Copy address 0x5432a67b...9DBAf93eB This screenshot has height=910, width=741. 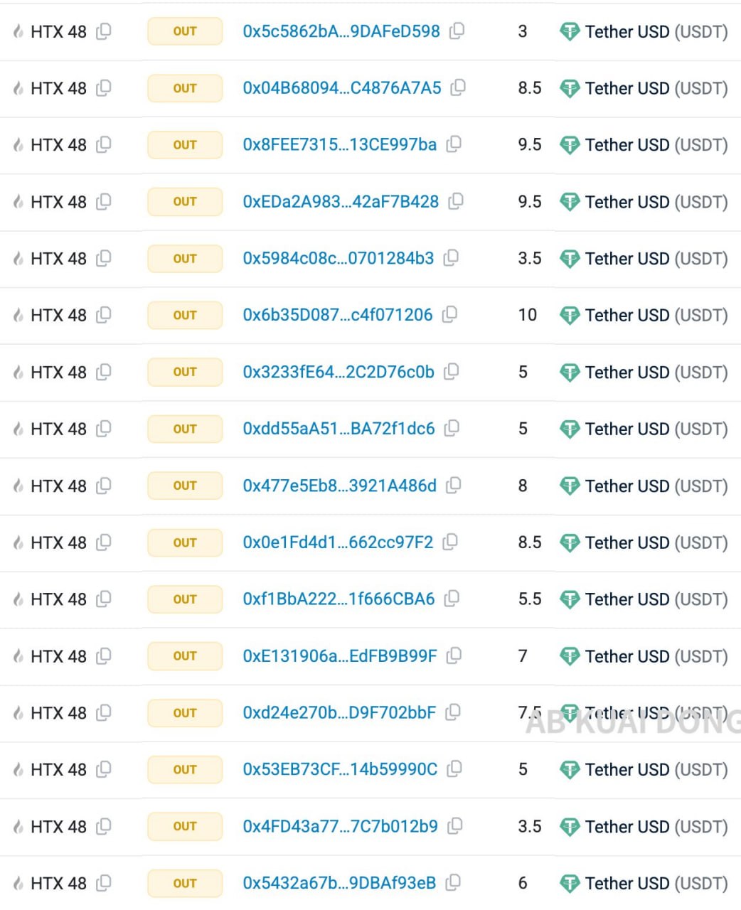click(x=453, y=882)
